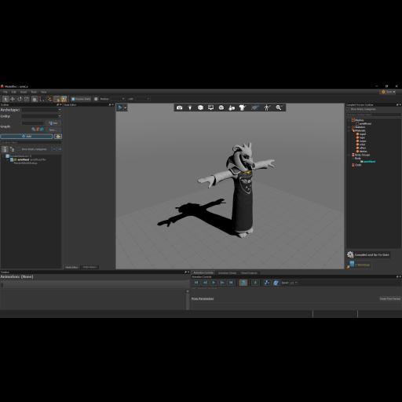Click the monitor display icon in viewport toolbar
This screenshot has height=402, width=402.
[210, 108]
